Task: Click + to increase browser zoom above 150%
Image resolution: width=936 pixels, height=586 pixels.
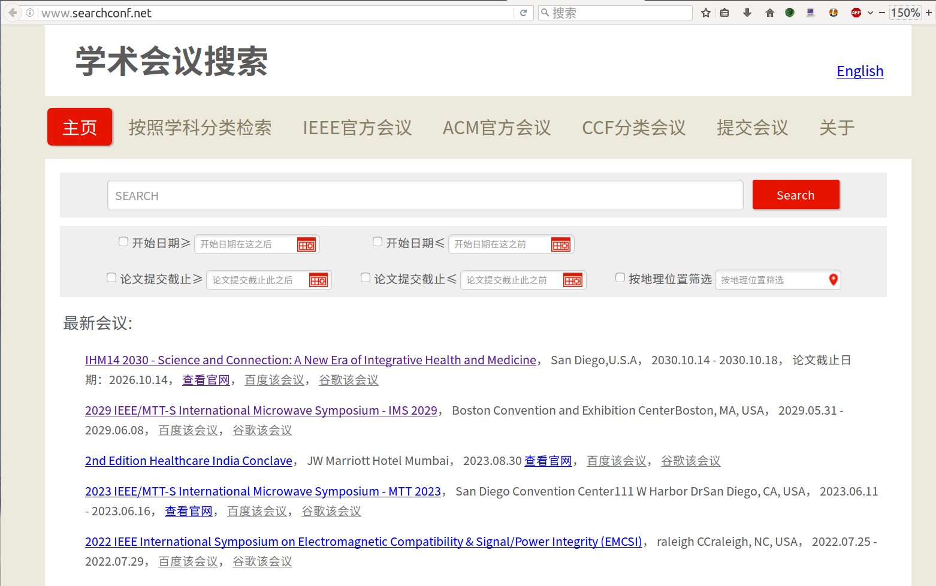Action: pyautogui.click(x=928, y=12)
